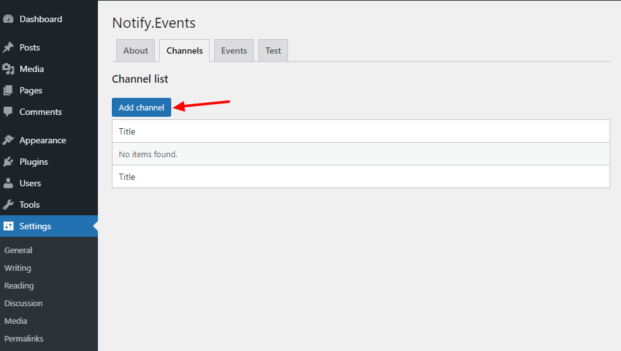Click the Comments speech bubble icon
Viewport: 621px width, 351px height.
8,112
